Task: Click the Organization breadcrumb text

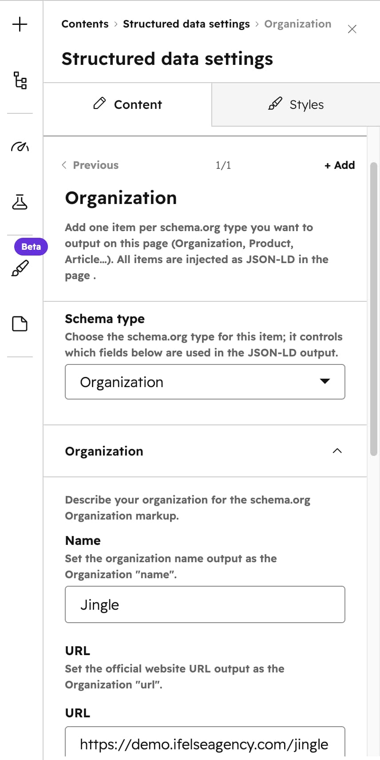Action: 298,24
